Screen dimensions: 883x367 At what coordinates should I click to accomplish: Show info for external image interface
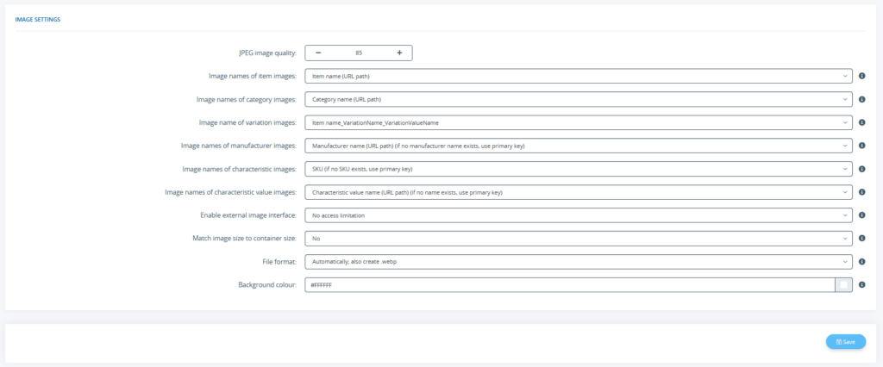click(861, 215)
